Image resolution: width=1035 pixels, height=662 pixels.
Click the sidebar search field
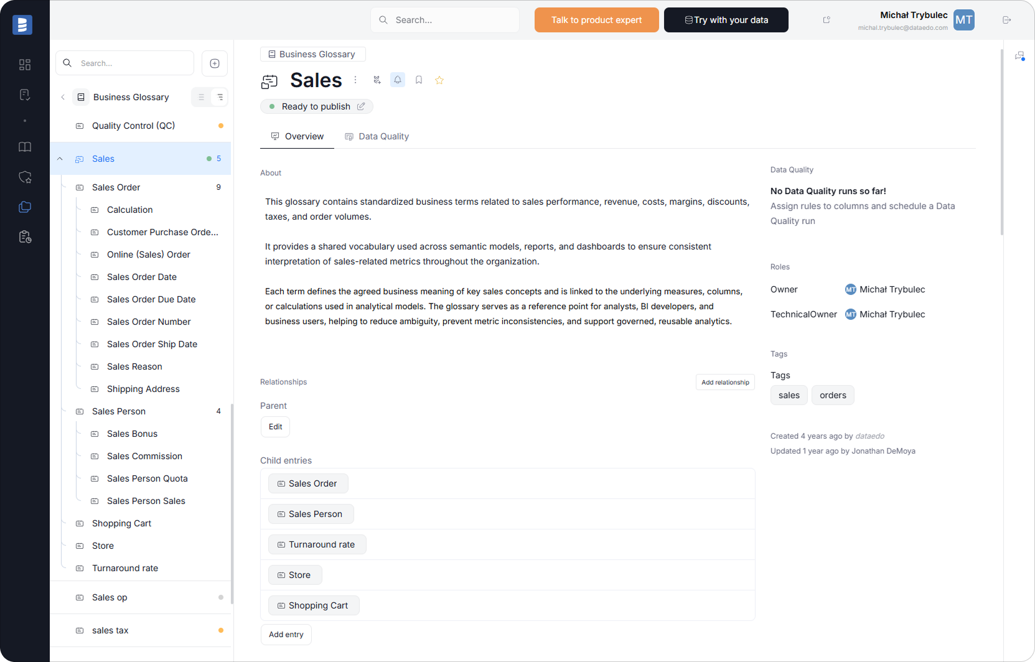124,63
